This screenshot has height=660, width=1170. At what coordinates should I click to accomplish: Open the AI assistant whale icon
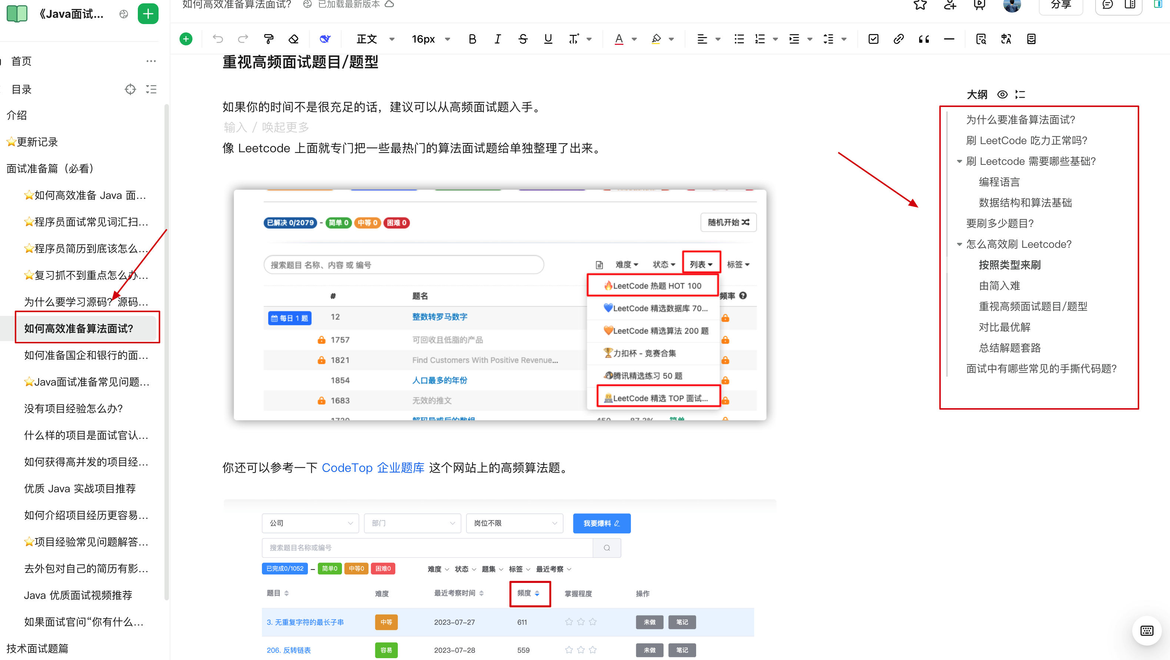coord(325,39)
